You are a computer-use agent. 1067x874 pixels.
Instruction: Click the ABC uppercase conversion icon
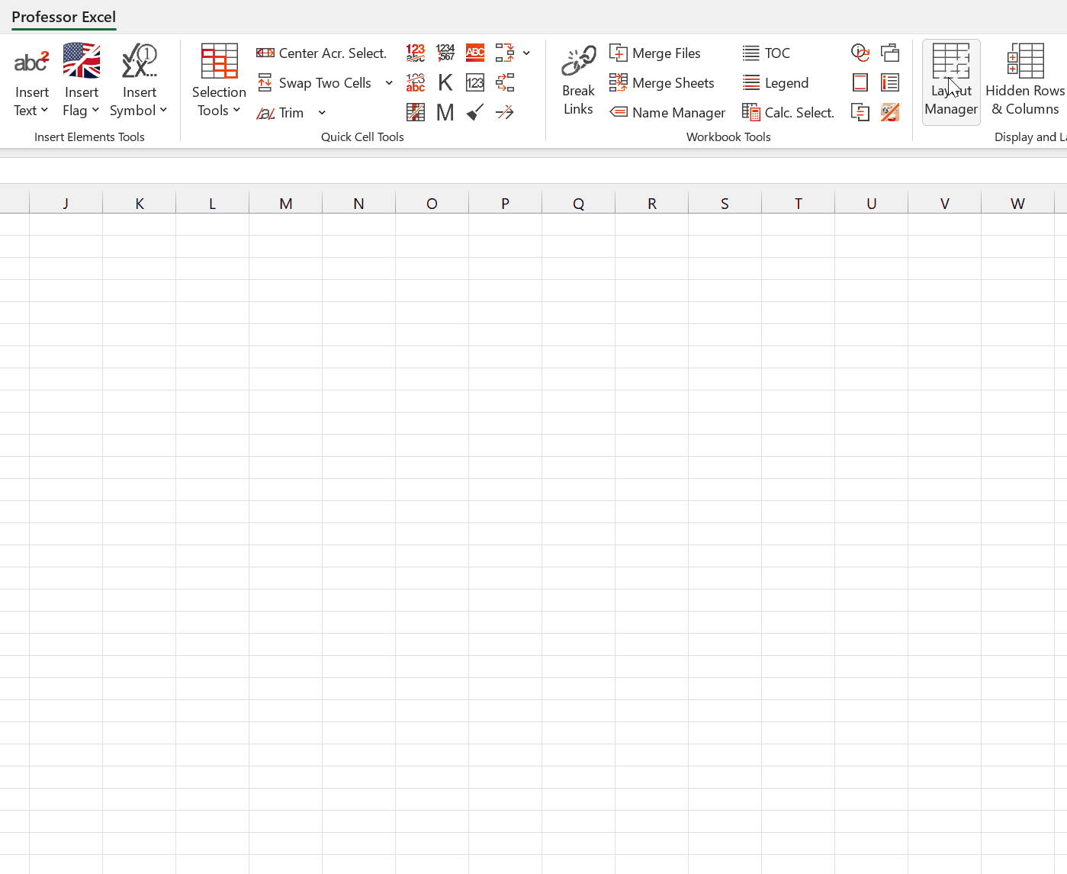(x=475, y=53)
